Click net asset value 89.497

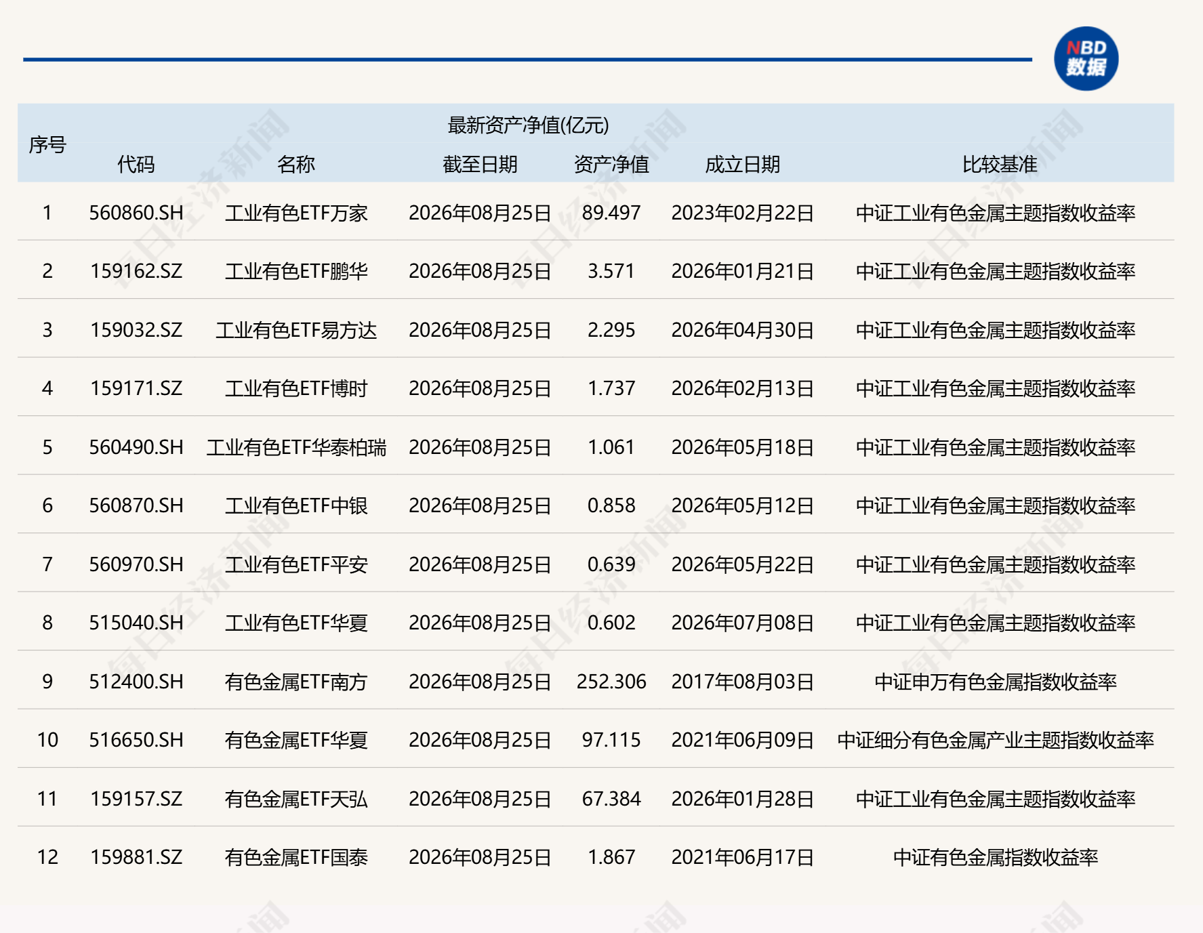click(x=611, y=213)
